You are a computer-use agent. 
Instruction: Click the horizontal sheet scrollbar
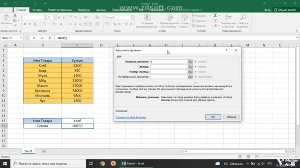point(236,151)
